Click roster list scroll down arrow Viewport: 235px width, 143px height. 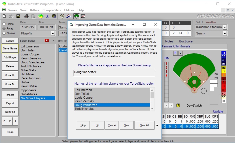[x=152, y=109]
